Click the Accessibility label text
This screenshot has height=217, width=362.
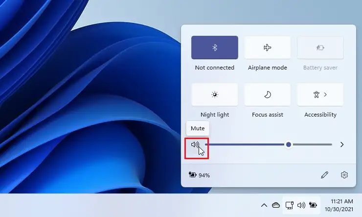click(320, 115)
